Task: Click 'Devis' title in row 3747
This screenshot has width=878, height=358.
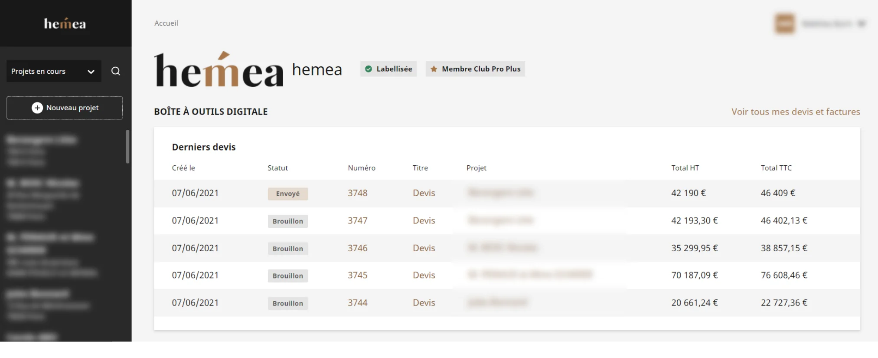Action: click(x=424, y=220)
